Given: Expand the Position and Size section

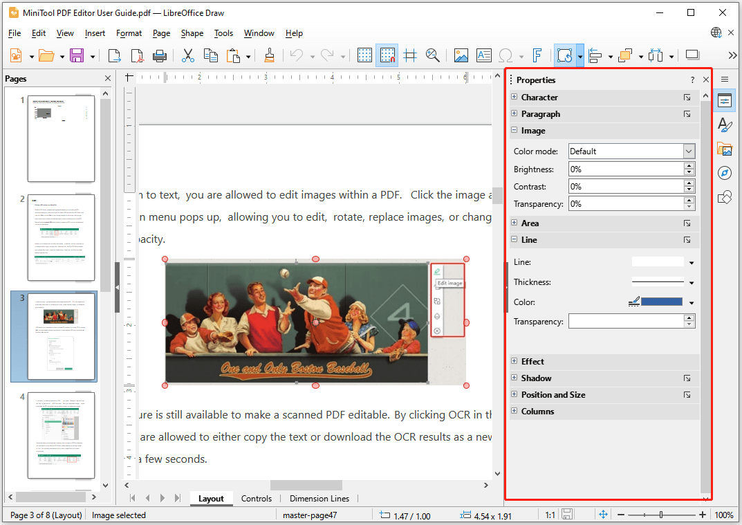Looking at the screenshot, I should coord(514,394).
